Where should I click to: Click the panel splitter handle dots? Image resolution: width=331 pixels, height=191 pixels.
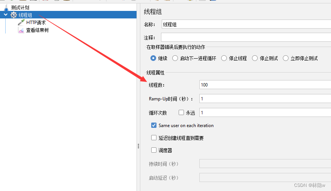pyautogui.click(x=138, y=146)
